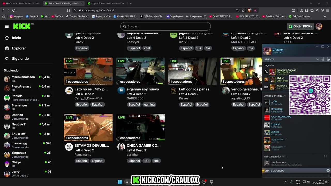Go back in the browser
331x186 pixels.
(3, 10)
